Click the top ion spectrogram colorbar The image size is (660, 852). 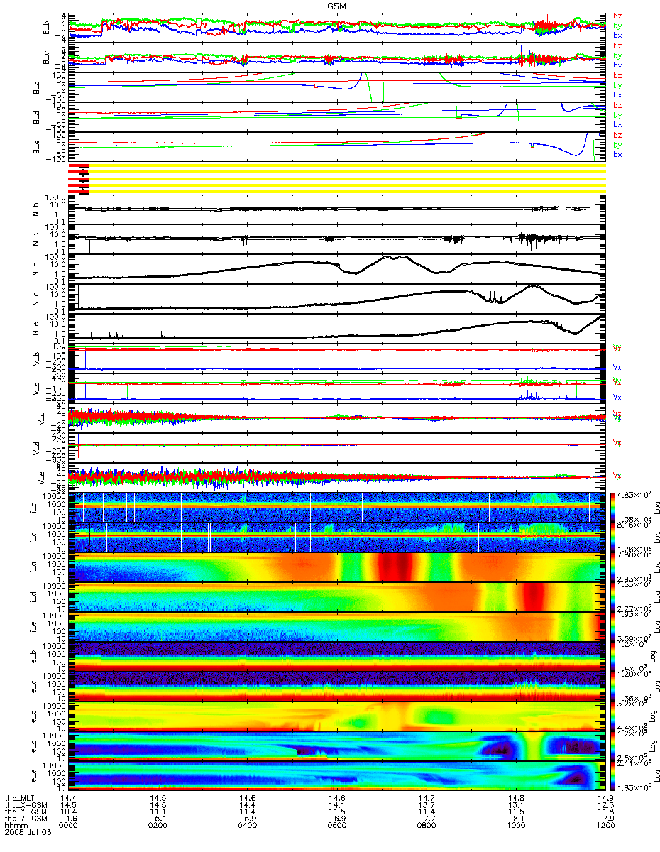614,508
